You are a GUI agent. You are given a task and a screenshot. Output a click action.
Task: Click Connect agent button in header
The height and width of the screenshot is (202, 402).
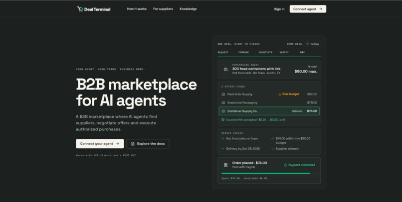[x=308, y=9]
